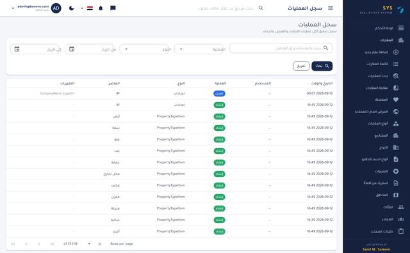Click the page title سجل العمليات heading
This screenshot has height=253, width=410.
coord(317,24)
